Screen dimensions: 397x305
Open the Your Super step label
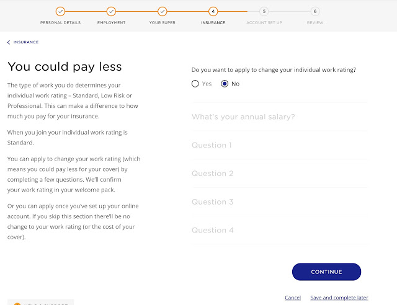[x=163, y=22]
